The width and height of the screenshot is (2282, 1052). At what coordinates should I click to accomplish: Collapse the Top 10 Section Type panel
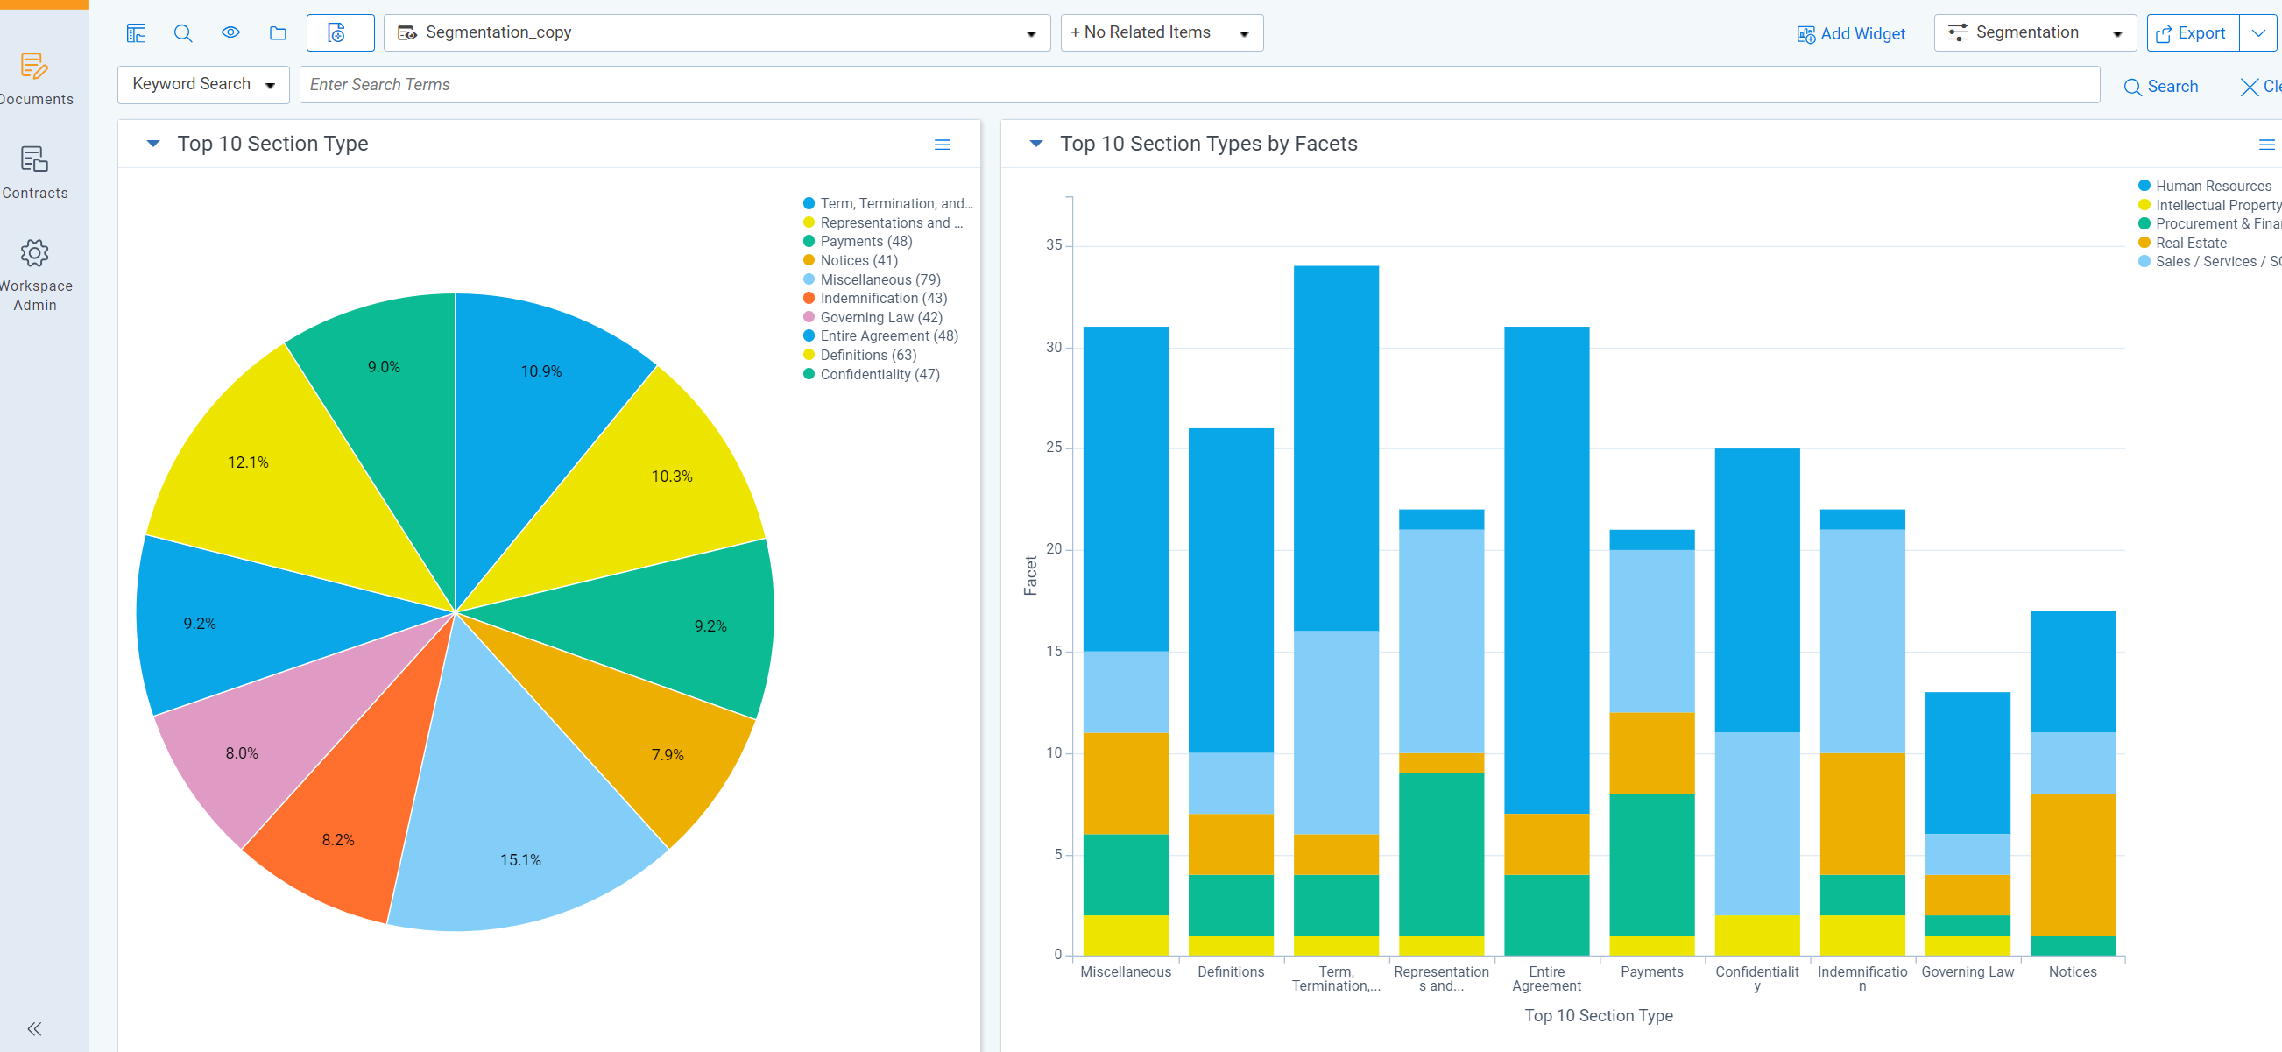point(153,144)
